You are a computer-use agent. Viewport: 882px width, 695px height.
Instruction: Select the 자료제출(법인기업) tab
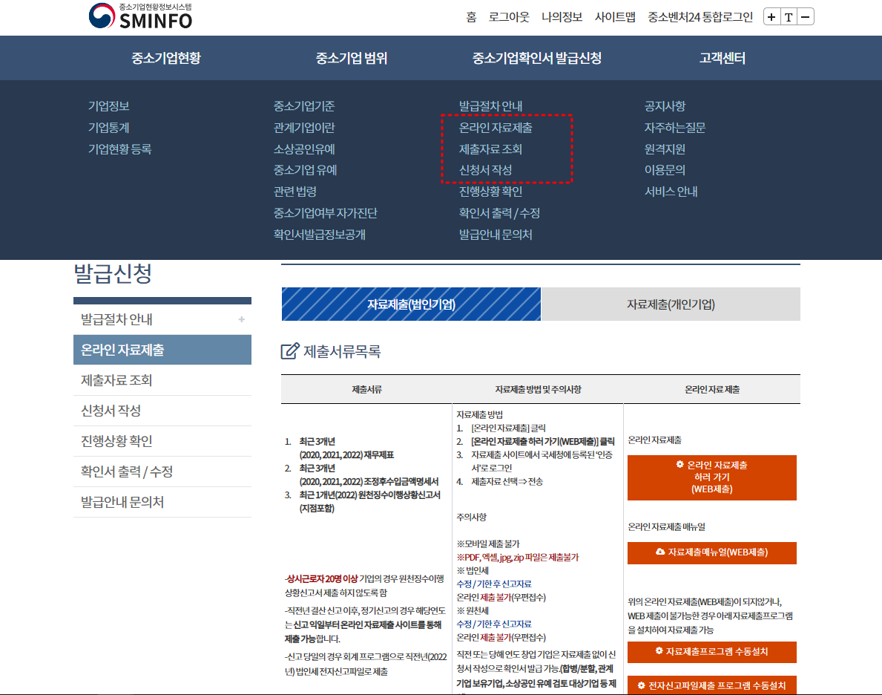(x=411, y=304)
